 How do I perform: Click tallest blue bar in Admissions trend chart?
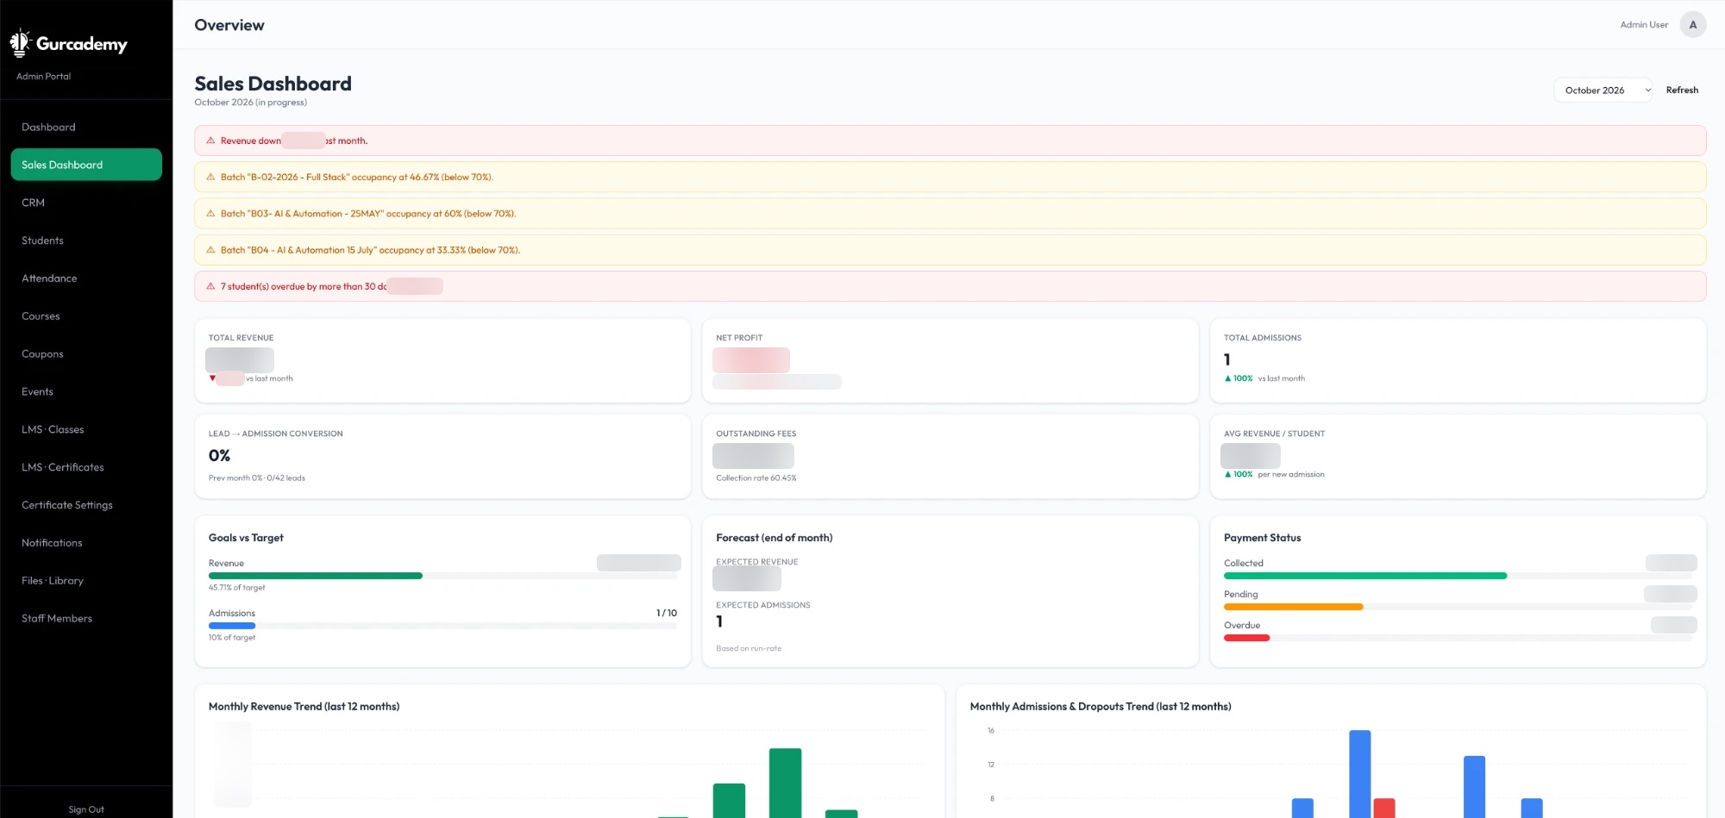tap(1360, 774)
